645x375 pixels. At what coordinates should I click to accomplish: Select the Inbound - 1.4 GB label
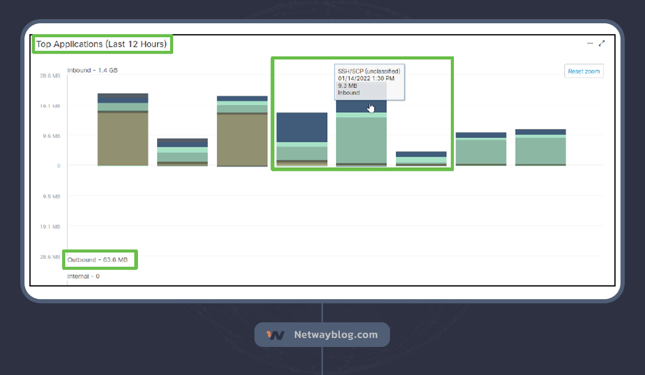coord(93,70)
